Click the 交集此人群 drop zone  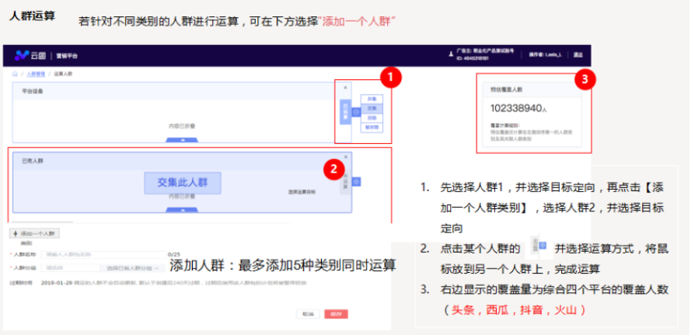pyautogui.click(x=183, y=183)
